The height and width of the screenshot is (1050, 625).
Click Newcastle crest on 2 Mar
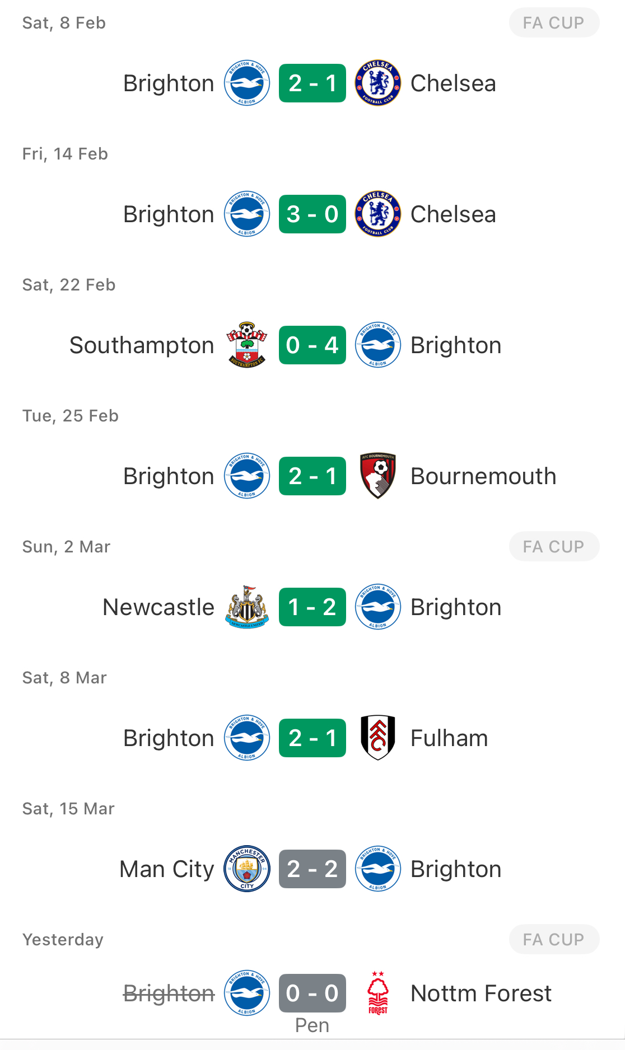coord(247,607)
